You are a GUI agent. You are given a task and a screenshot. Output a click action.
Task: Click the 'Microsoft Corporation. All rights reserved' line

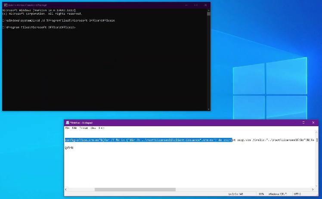pos(42,14)
